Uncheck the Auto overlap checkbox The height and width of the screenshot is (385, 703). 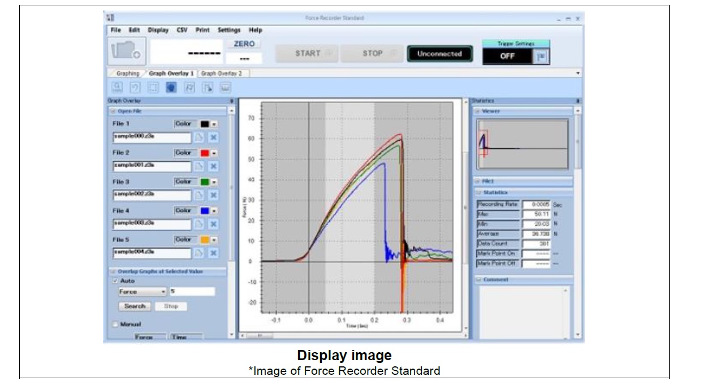click(x=115, y=281)
